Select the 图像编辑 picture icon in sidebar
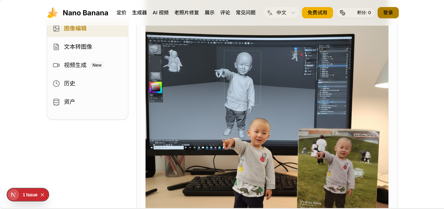 pos(56,28)
